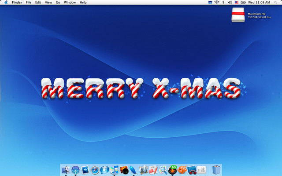Open the battery status menu
The image size is (282, 176).
point(243,2)
